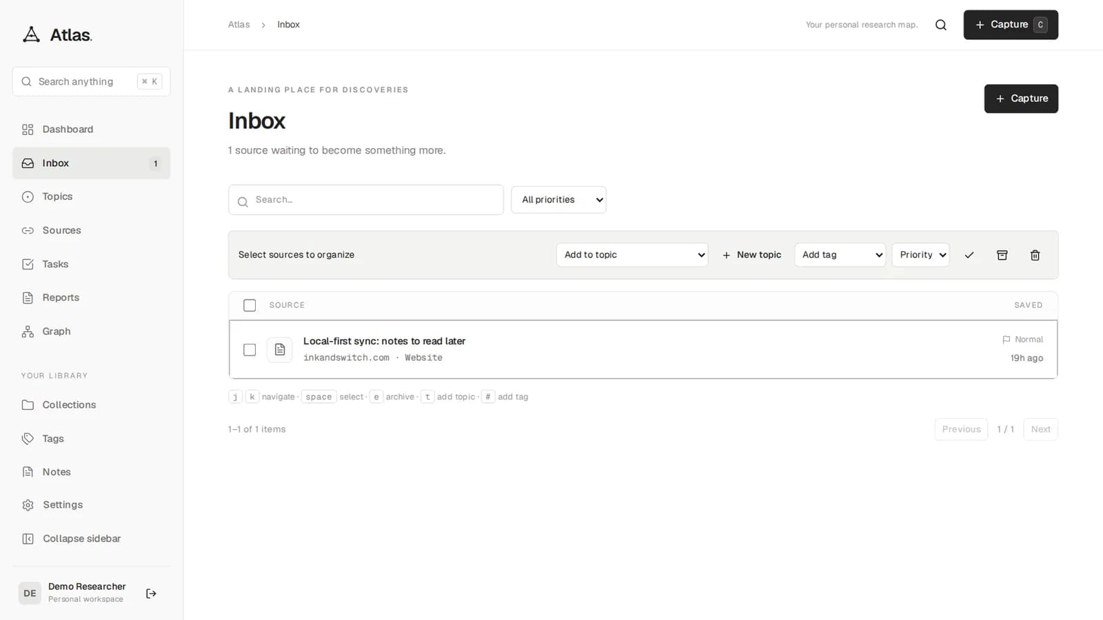Viewport: 1103px width, 620px height.
Task: Expand the Add to topic dropdown
Action: click(x=632, y=255)
